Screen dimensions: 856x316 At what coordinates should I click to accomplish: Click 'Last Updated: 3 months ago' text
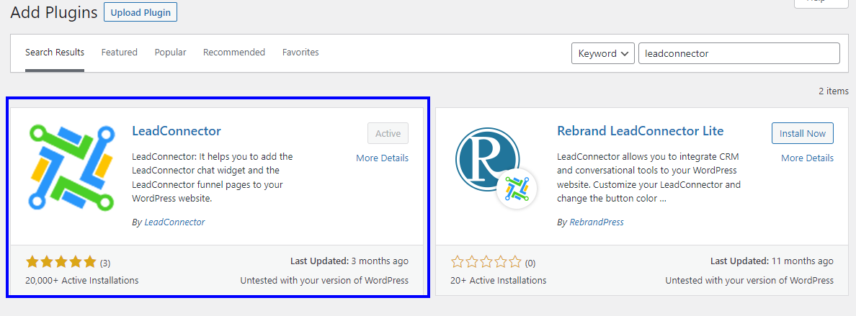pos(349,261)
